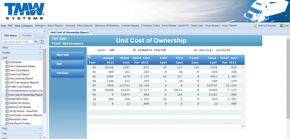Open Invoicing from the toolbar
290x139 pixels.
point(70,26)
